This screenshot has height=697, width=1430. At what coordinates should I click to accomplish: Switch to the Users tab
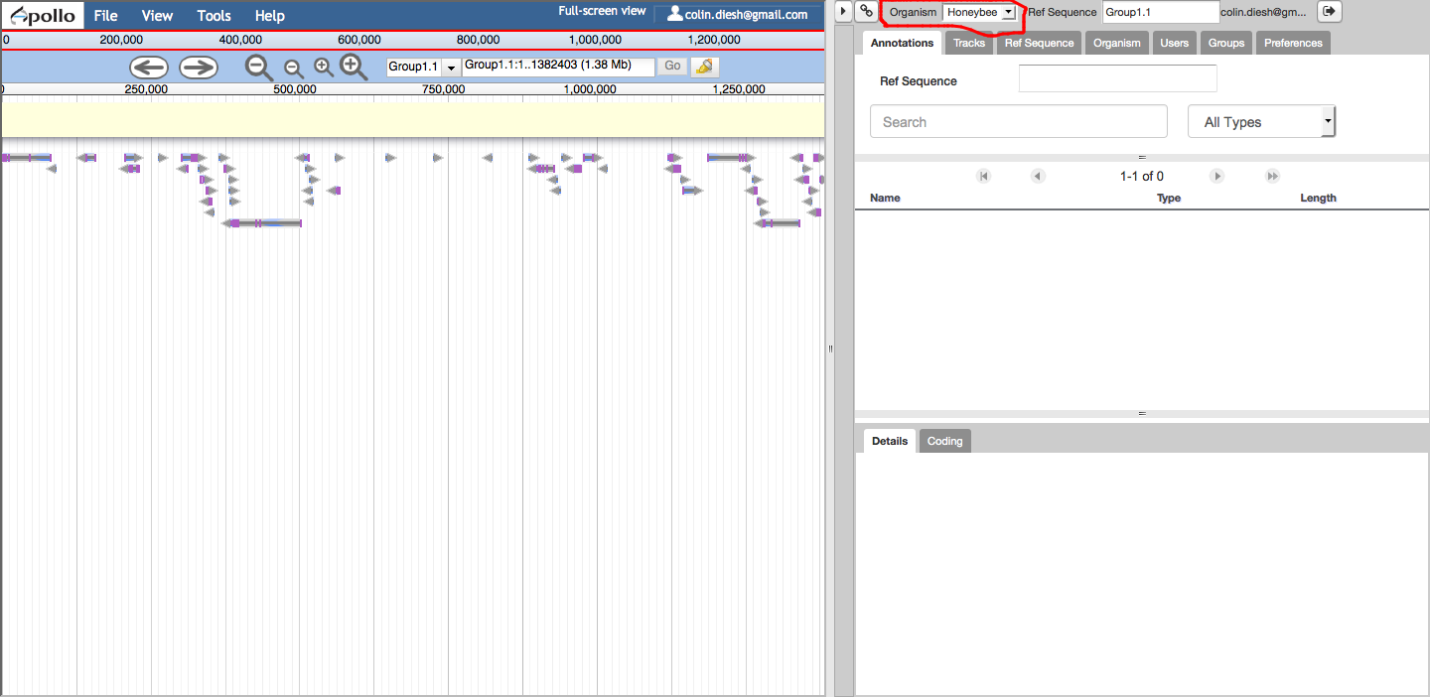pyautogui.click(x=1175, y=43)
